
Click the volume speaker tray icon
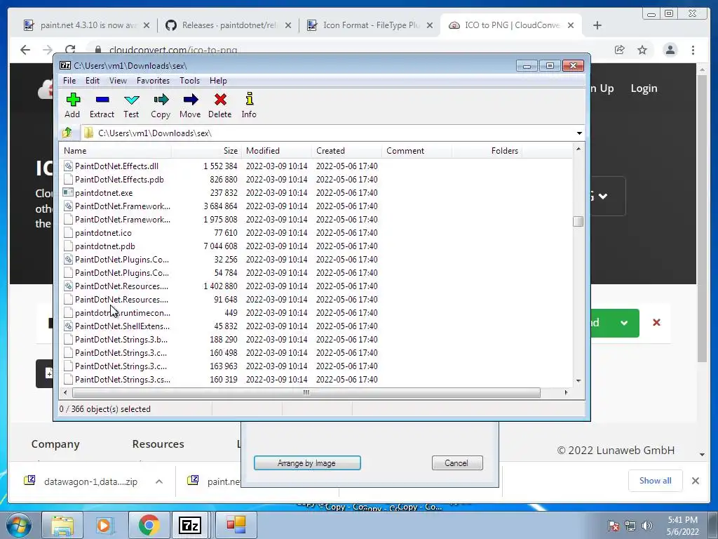tap(647, 526)
